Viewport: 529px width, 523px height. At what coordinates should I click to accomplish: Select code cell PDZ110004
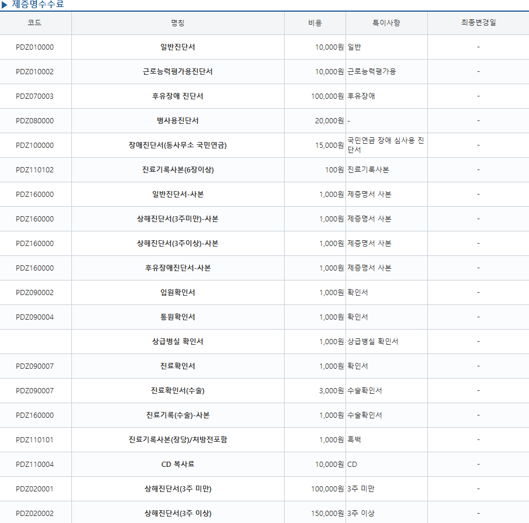coord(34,465)
